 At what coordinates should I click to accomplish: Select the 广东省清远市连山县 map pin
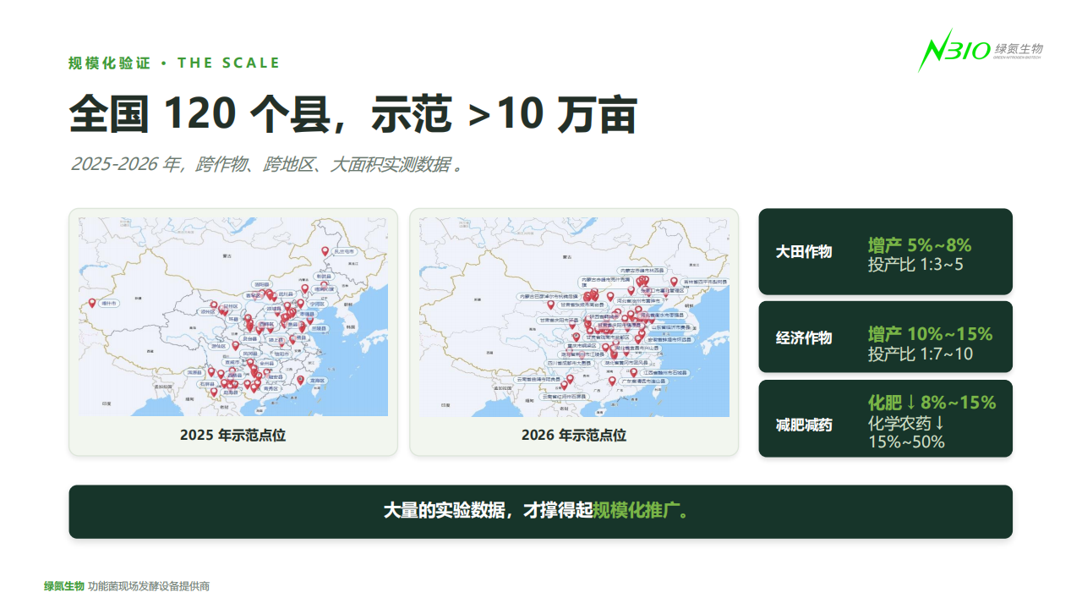pos(612,381)
